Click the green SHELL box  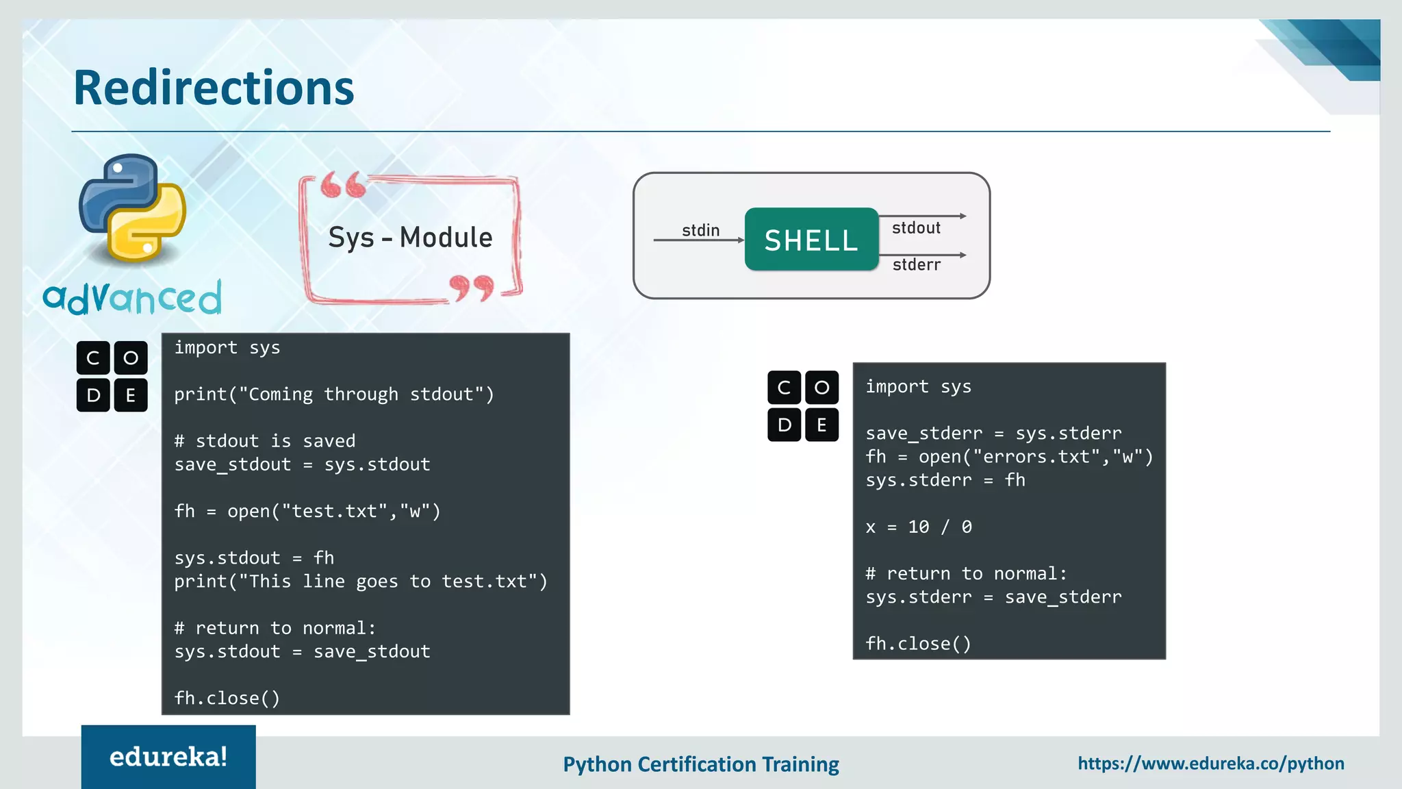click(x=811, y=239)
